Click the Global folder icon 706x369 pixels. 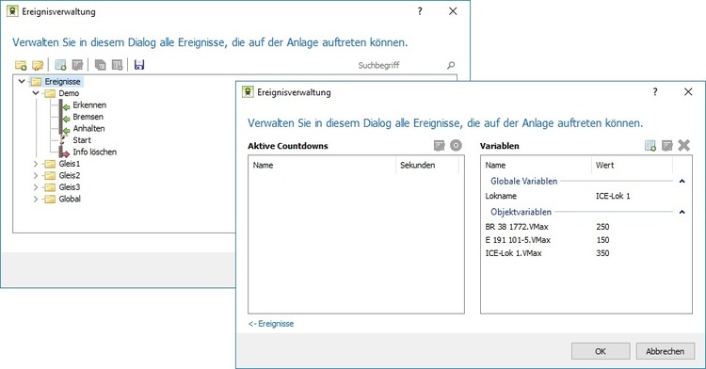tap(50, 199)
